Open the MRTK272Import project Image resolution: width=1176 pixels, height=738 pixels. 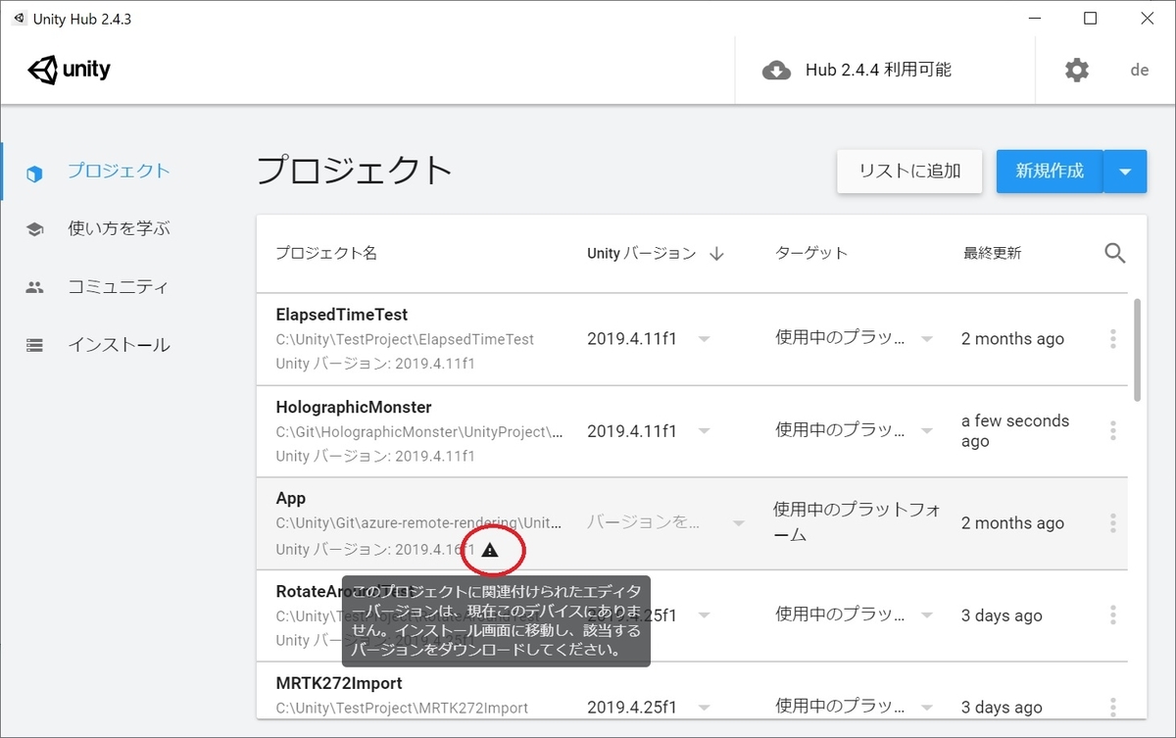tap(339, 683)
